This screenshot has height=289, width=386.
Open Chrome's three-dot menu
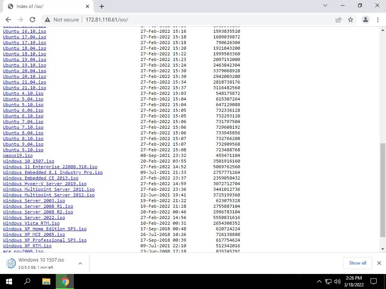(x=378, y=20)
